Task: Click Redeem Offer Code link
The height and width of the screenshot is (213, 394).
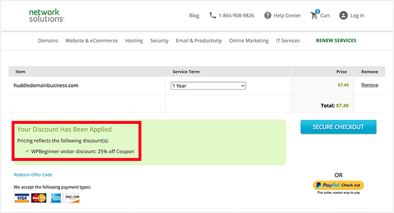Action: pyautogui.click(x=33, y=175)
